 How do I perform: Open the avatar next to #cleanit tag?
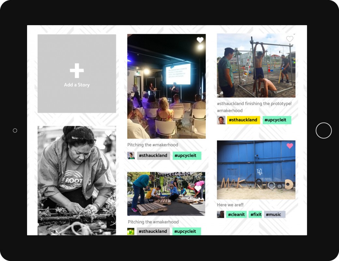tap(221, 214)
